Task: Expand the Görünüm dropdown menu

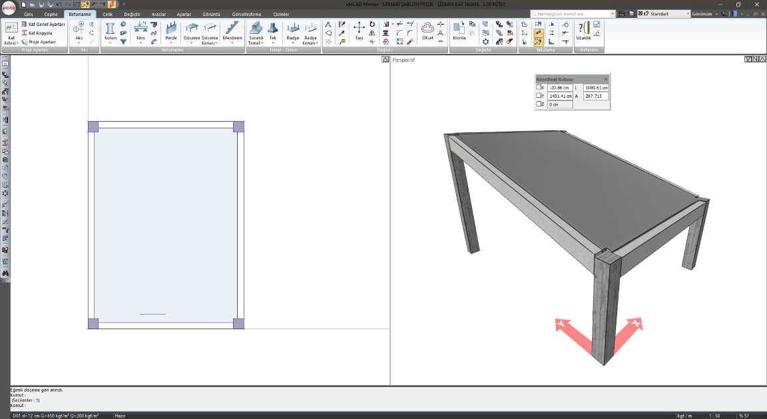Action: point(705,13)
